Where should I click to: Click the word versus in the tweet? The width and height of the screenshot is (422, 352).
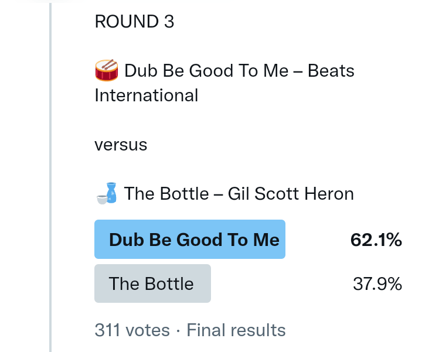(x=121, y=144)
